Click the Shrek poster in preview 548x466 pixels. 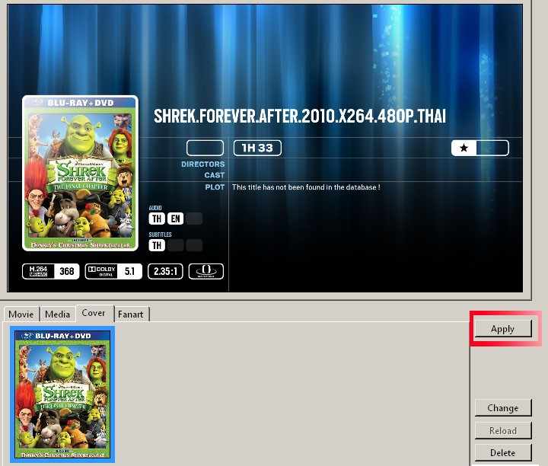(81, 173)
